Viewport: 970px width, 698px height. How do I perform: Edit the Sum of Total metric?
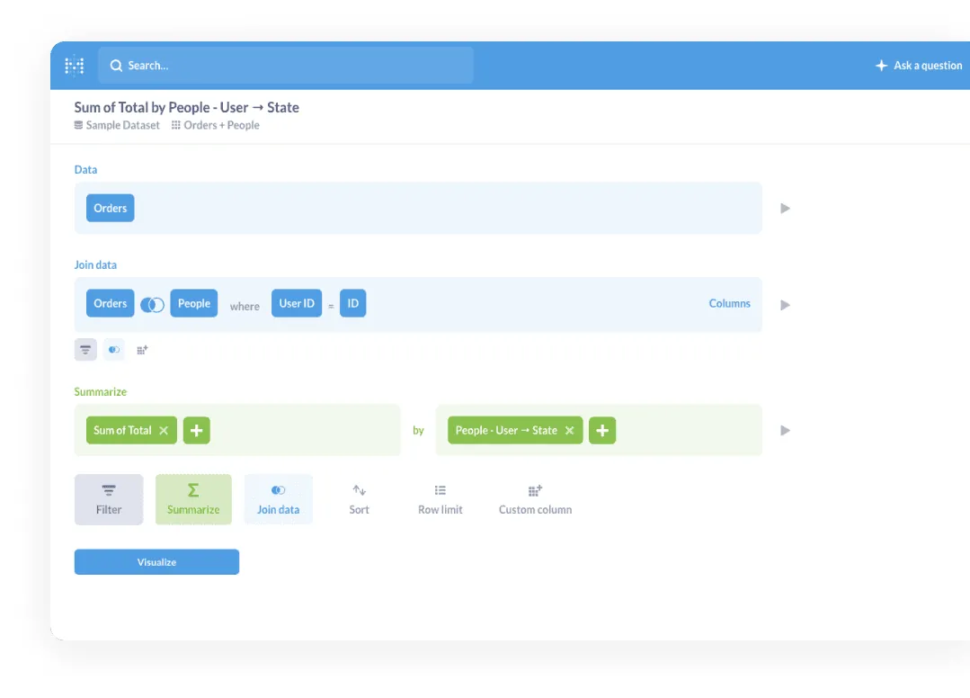[122, 430]
